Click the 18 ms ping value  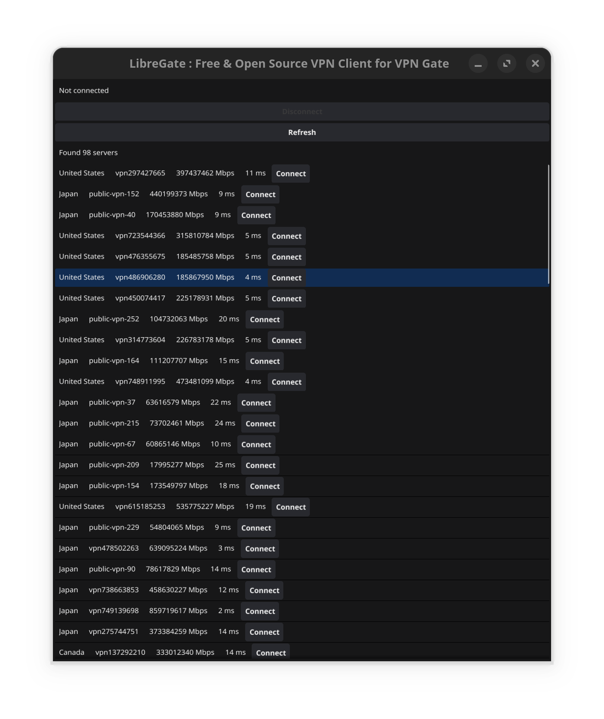tap(229, 486)
